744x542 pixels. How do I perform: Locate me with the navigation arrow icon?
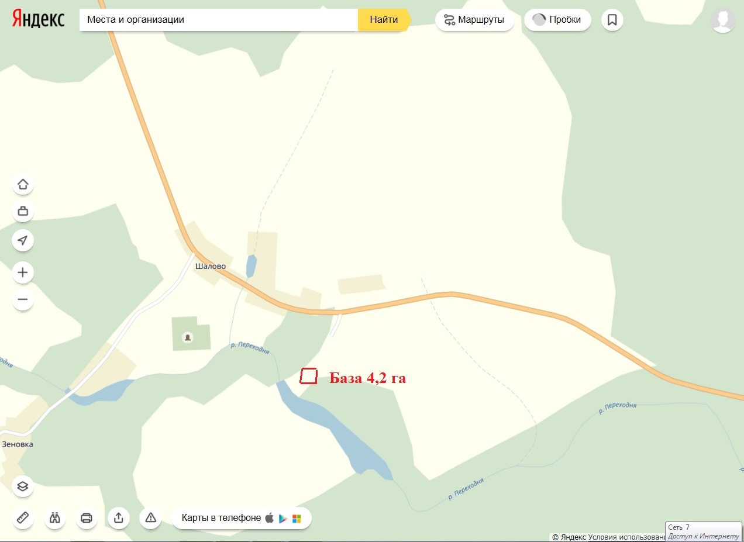coord(23,240)
